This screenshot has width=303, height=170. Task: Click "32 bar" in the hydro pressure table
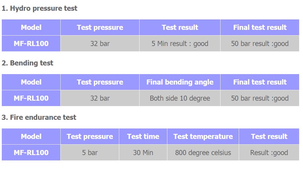coord(100,44)
